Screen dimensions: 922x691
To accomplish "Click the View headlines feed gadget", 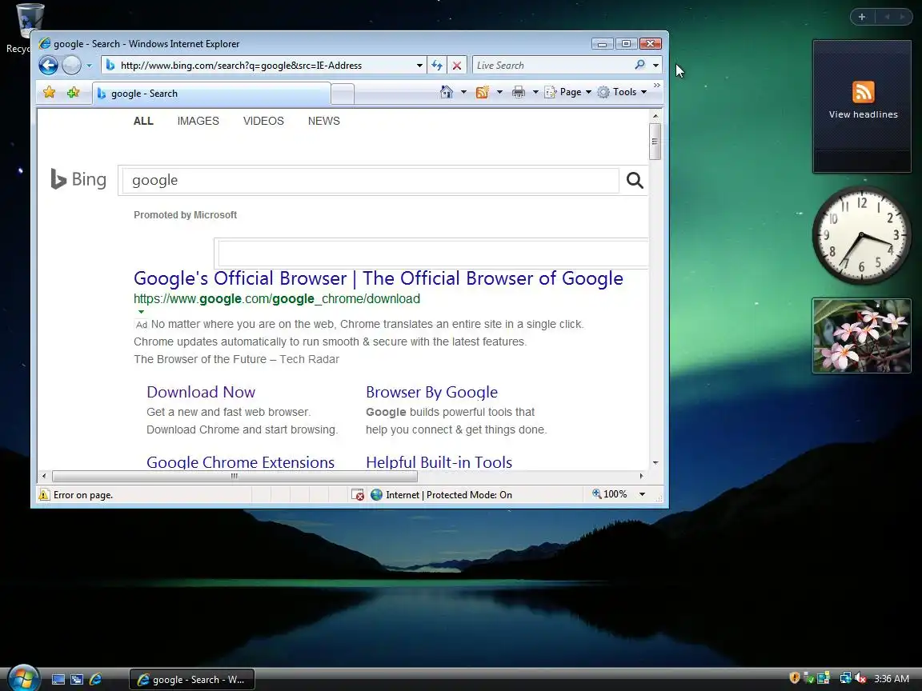I will pos(862,106).
